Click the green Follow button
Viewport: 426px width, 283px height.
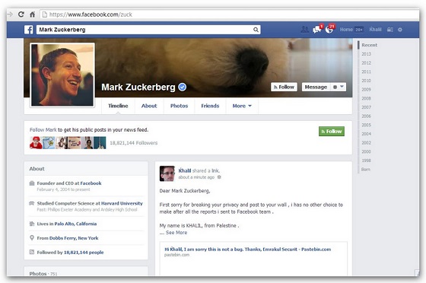coord(332,131)
